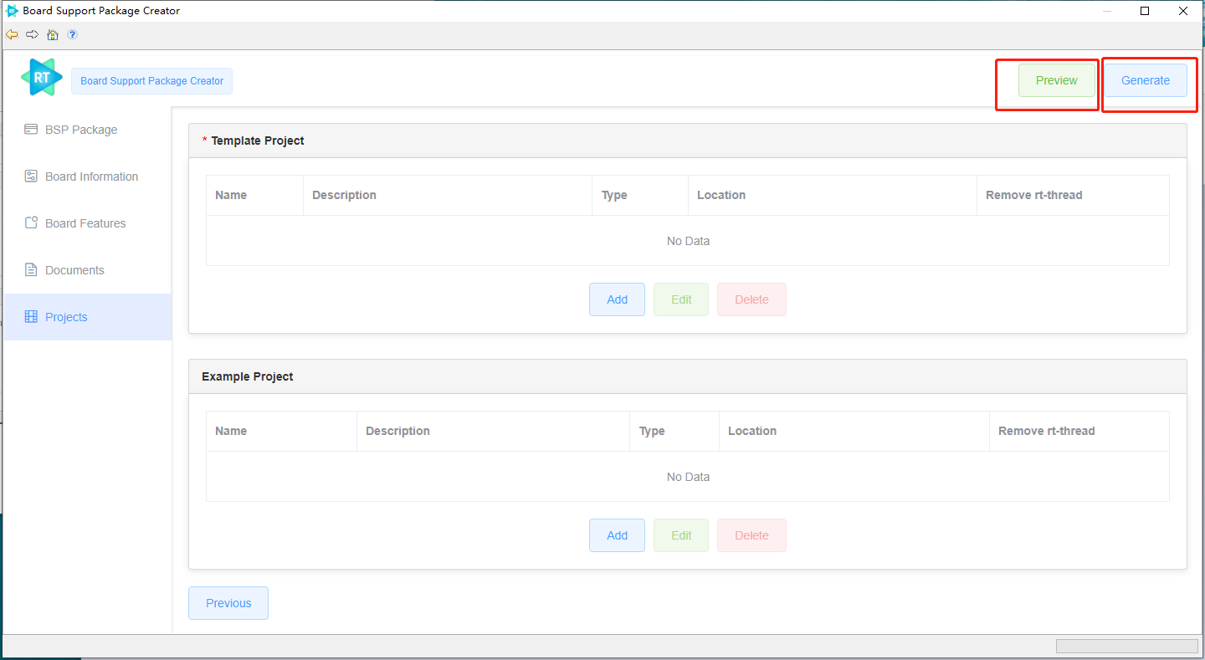Open help with the question mark icon
Viewport: 1205px width, 660px height.
coord(73,35)
